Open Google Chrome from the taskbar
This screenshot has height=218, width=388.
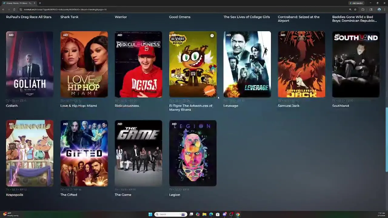pos(238,214)
